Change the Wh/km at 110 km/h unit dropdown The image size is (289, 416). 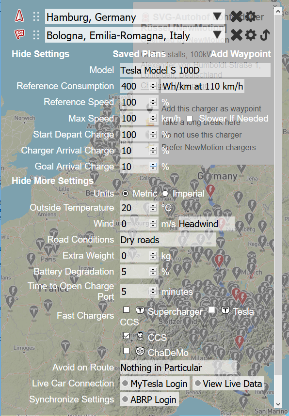coord(202,86)
